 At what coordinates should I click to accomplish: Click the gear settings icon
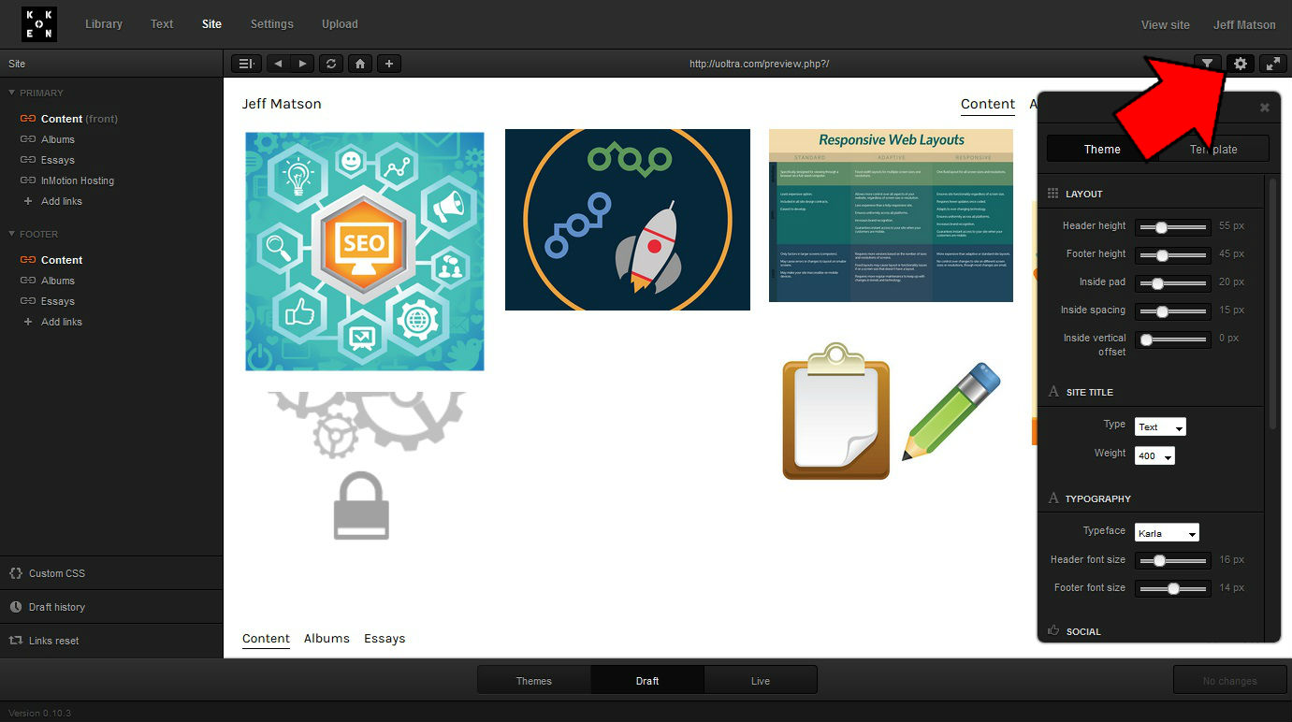point(1241,64)
